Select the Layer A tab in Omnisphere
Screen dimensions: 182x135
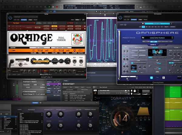point(153,45)
